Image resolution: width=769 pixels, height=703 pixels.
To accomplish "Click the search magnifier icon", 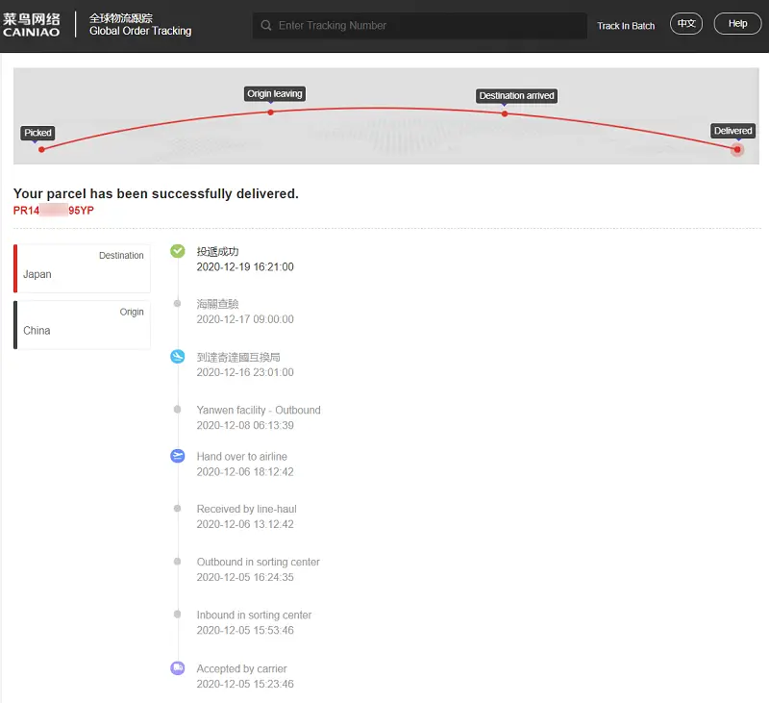I will (265, 26).
